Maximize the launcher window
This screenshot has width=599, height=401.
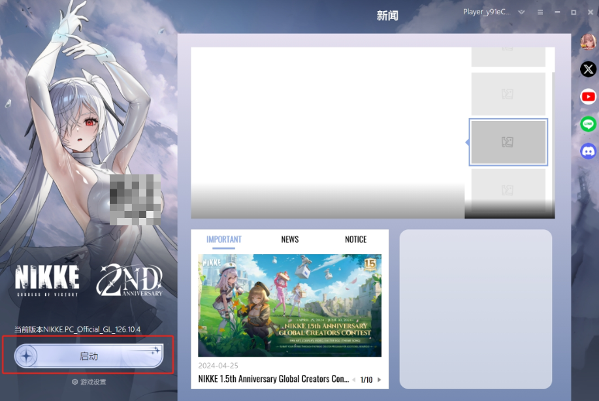pyautogui.click(x=574, y=12)
